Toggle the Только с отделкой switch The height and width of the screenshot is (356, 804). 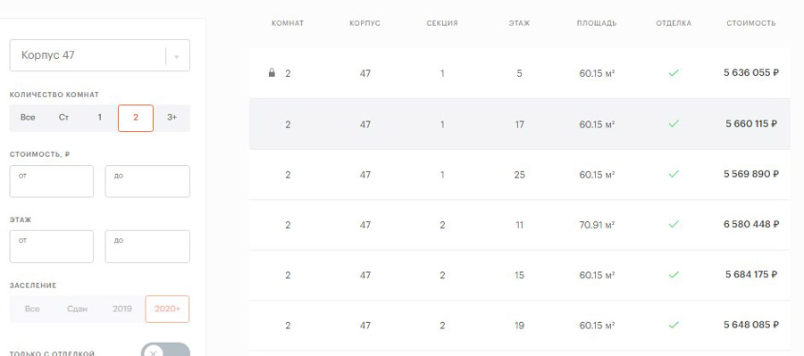point(165,351)
